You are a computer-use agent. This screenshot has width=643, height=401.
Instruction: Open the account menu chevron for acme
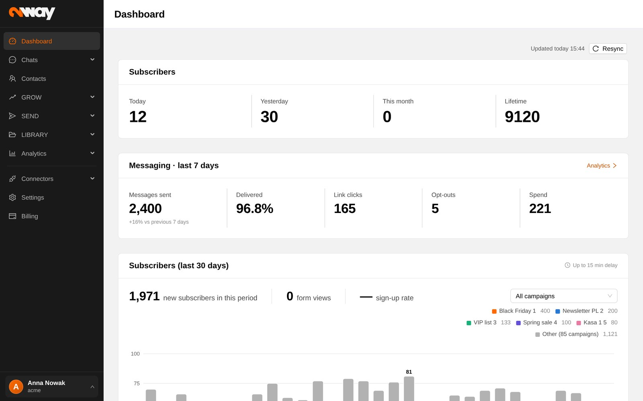click(92, 387)
